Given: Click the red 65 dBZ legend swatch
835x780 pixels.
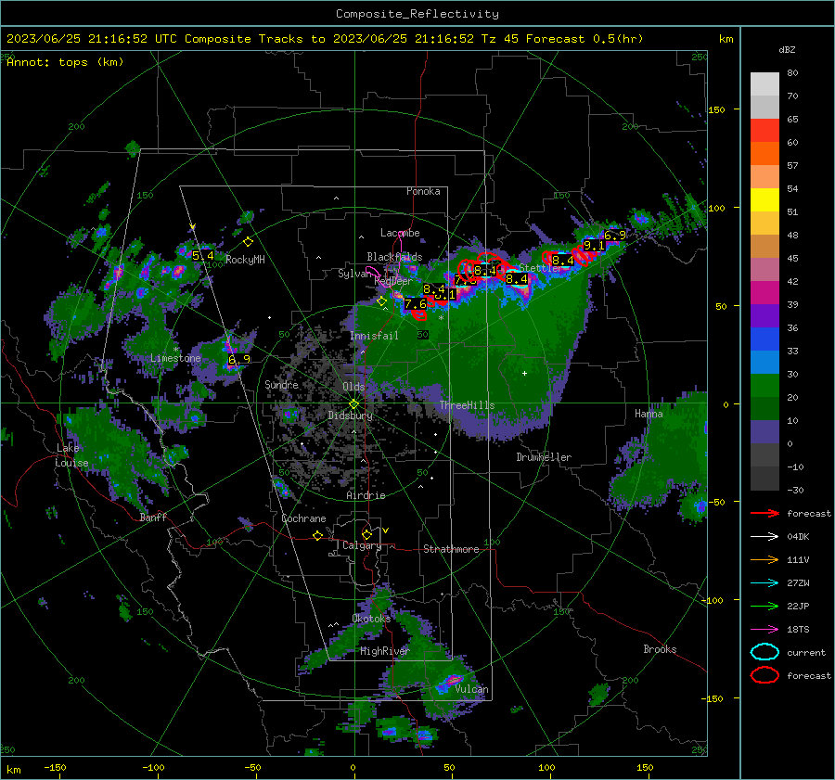Looking at the screenshot, I should click(x=764, y=131).
